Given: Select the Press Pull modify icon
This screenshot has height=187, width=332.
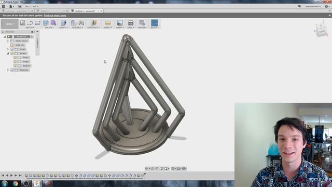Looking at the screenshot, I should [63, 23].
